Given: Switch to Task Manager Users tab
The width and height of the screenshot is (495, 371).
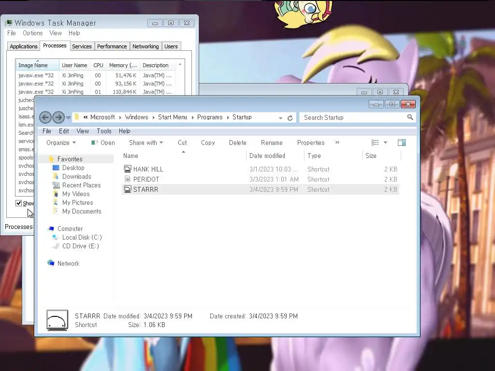Looking at the screenshot, I should coord(171,46).
